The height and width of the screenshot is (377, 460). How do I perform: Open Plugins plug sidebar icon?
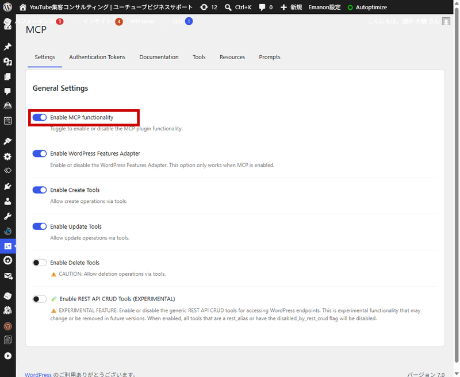(x=7, y=186)
